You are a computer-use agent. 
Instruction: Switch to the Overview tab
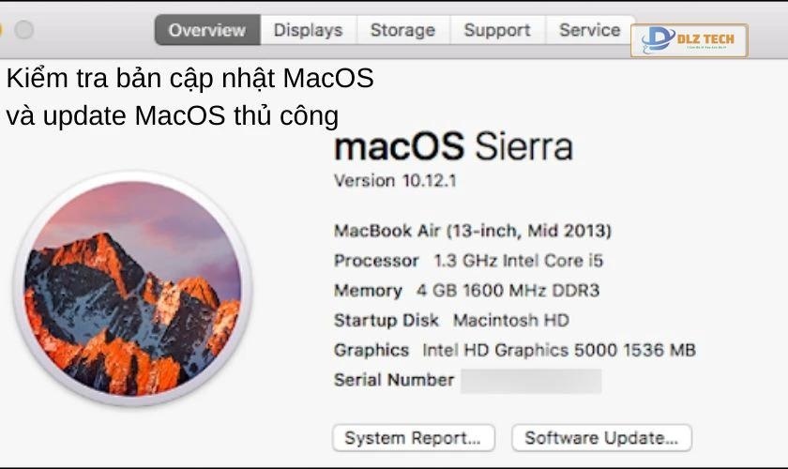coord(206,30)
